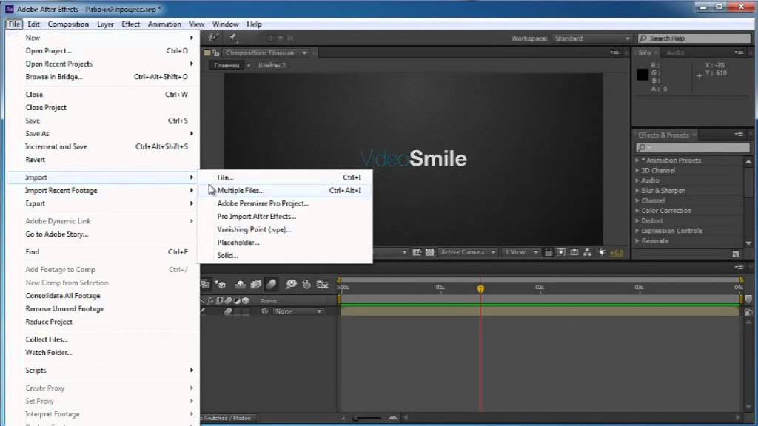Click the Reset Exposure button in viewer
The height and width of the screenshot is (426, 758).
(x=601, y=253)
